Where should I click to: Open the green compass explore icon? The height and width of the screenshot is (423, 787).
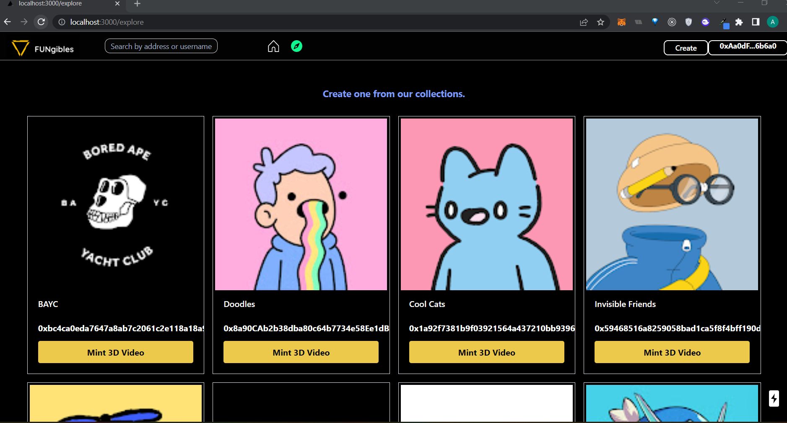tap(296, 46)
